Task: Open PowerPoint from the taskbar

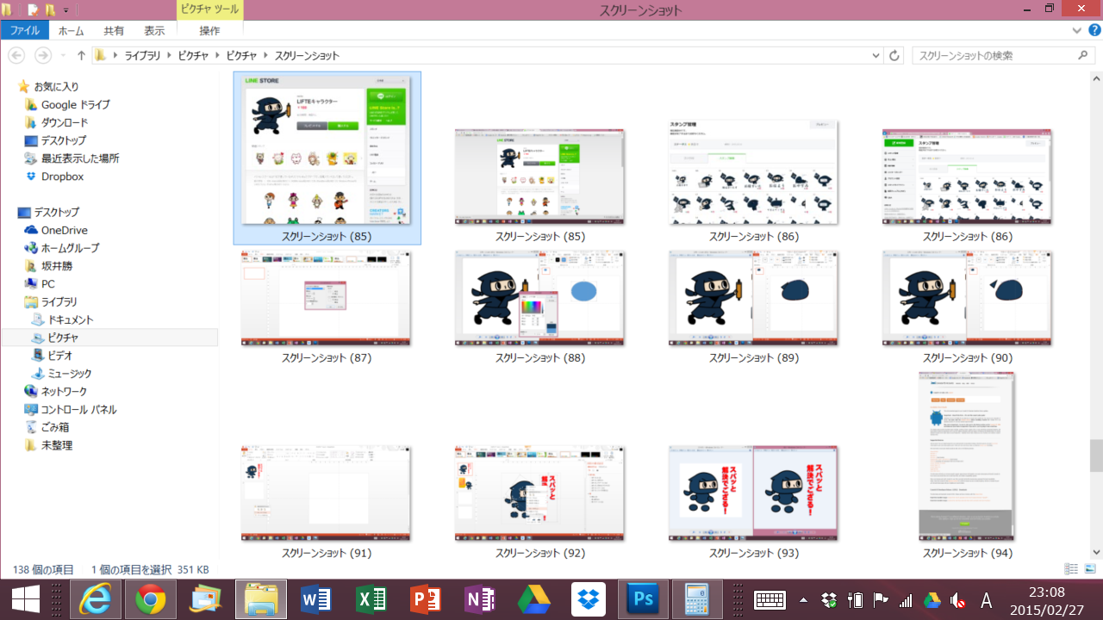Action: pos(426,599)
